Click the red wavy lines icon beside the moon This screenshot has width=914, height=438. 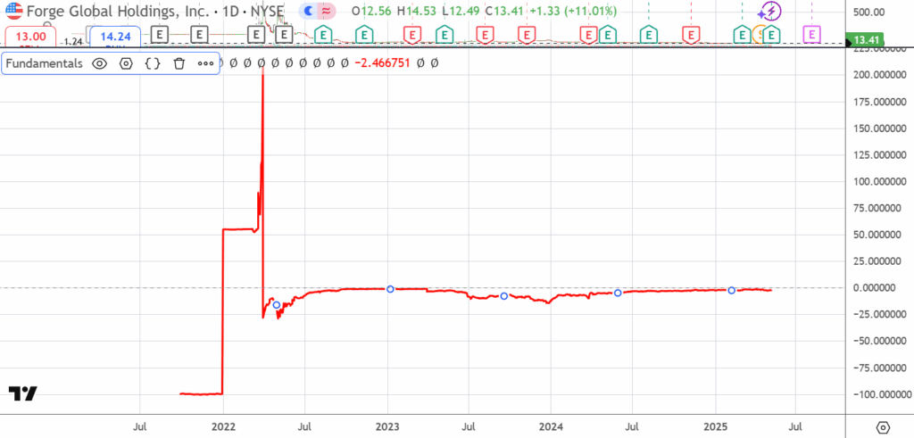pyautogui.click(x=328, y=11)
